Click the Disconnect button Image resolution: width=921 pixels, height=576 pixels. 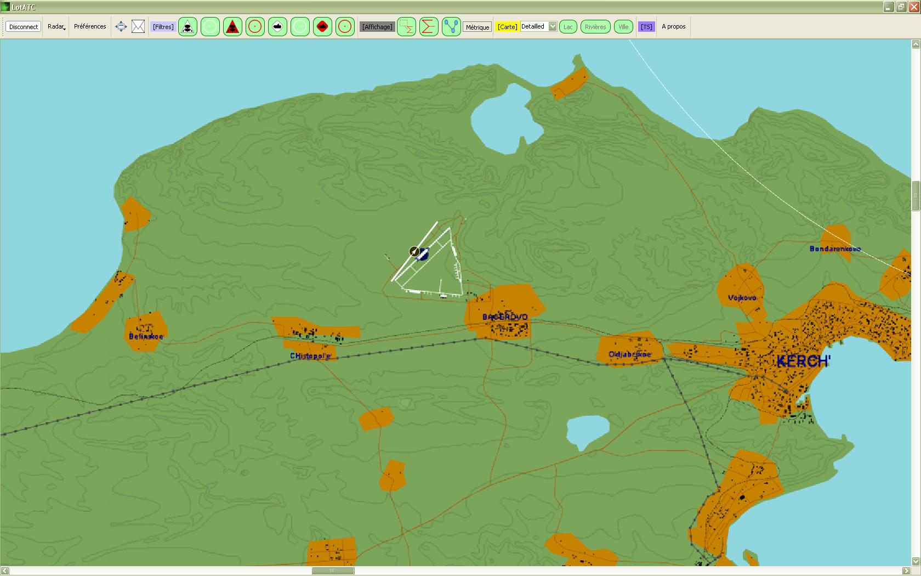coord(24,26)
